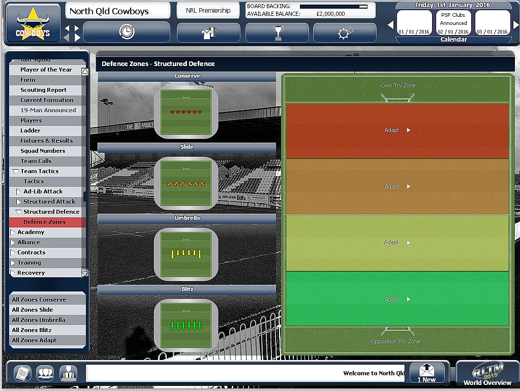This screenshot has height=391, width=520.
Task: Click All Zones Adapt button
Action: click(47, 340)
